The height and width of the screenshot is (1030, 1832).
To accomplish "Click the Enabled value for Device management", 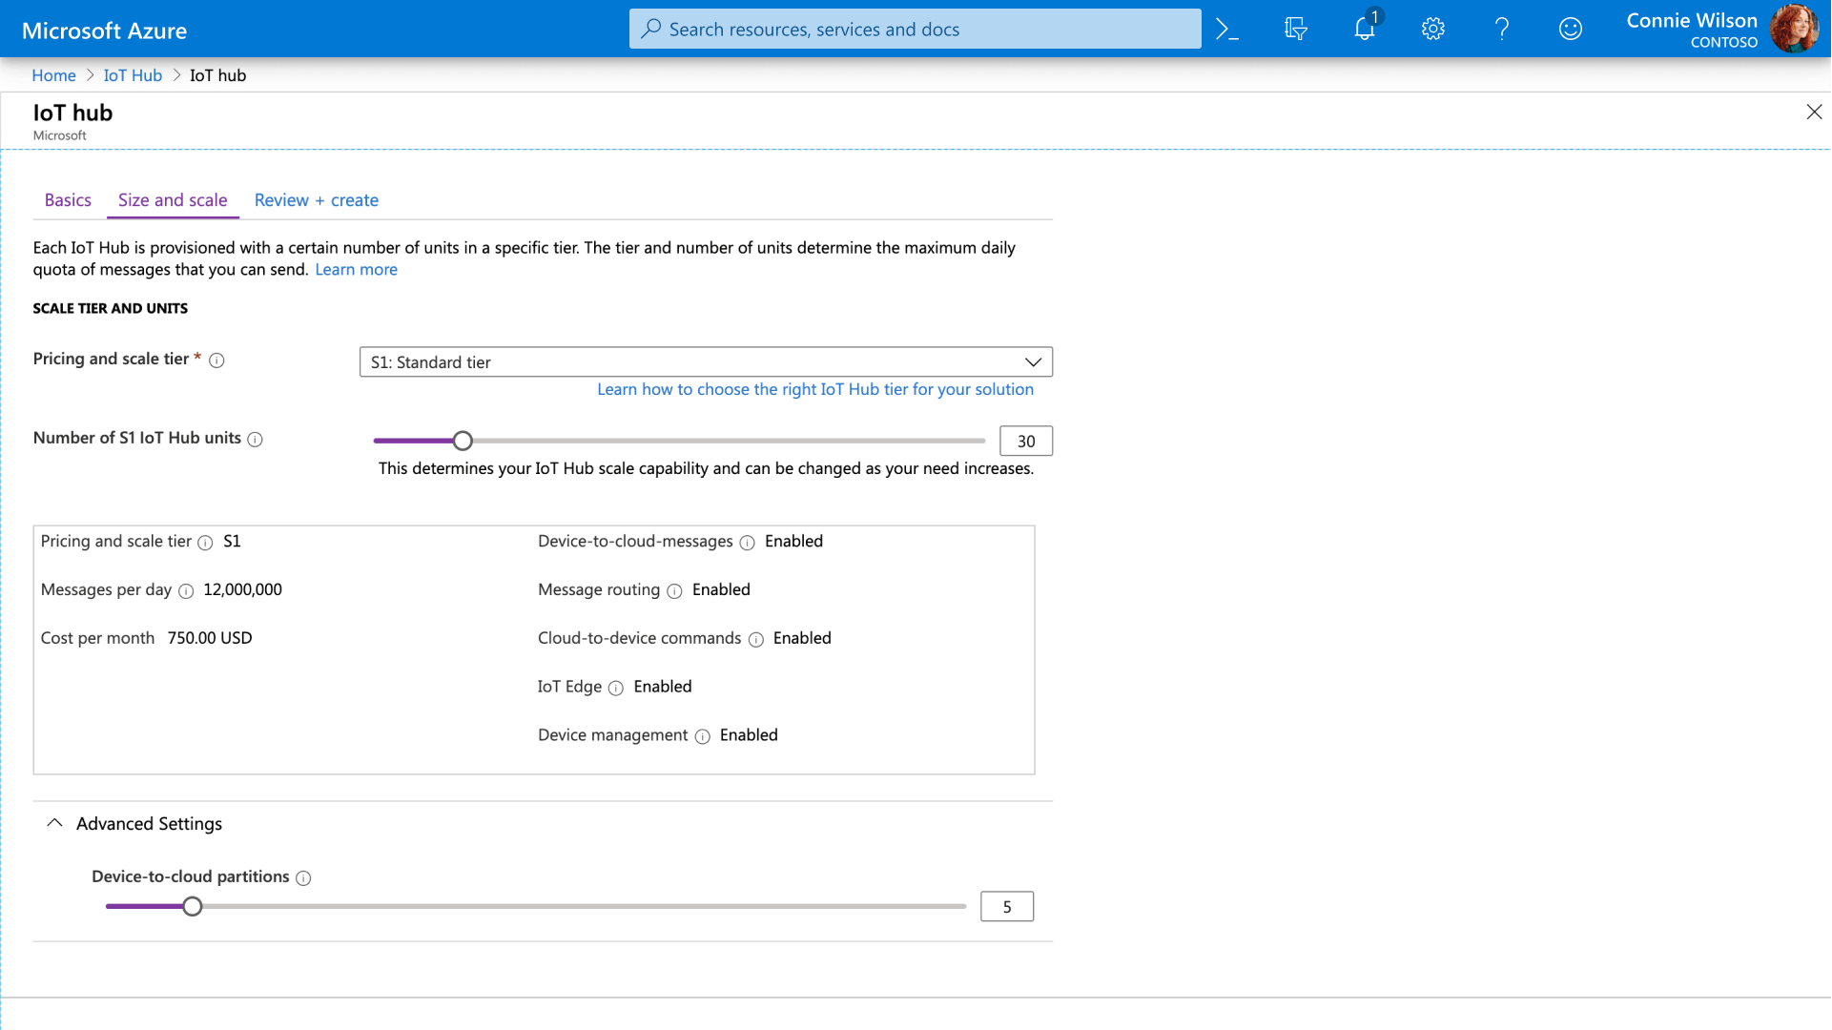I will [x=749, y=735].
